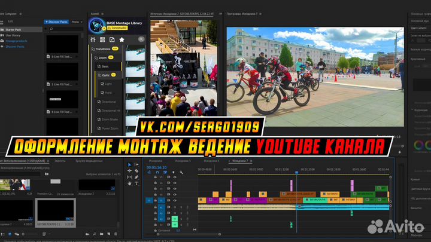Show Atomx favorites star

pyautogui.click(x=122, y=40)
